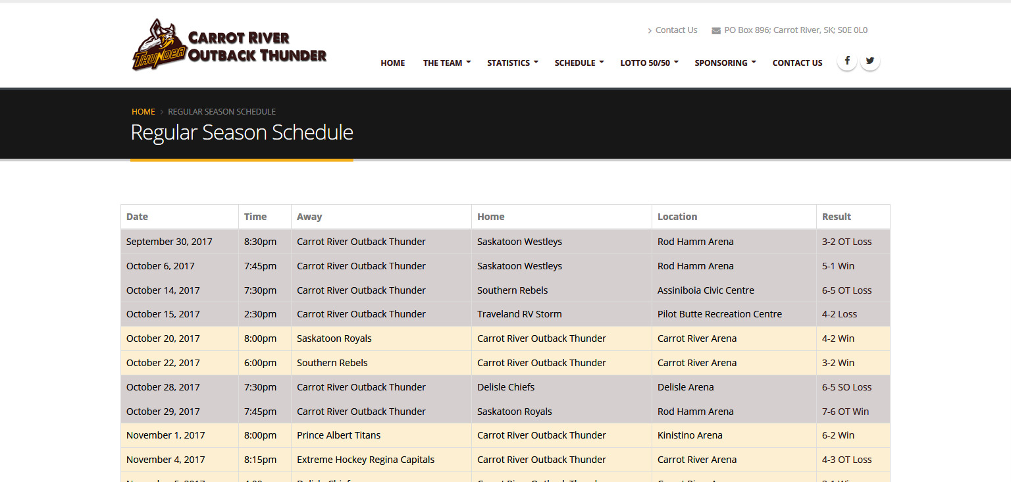Click the Carrot River Outback Thunder logo

tap(229, 45)
